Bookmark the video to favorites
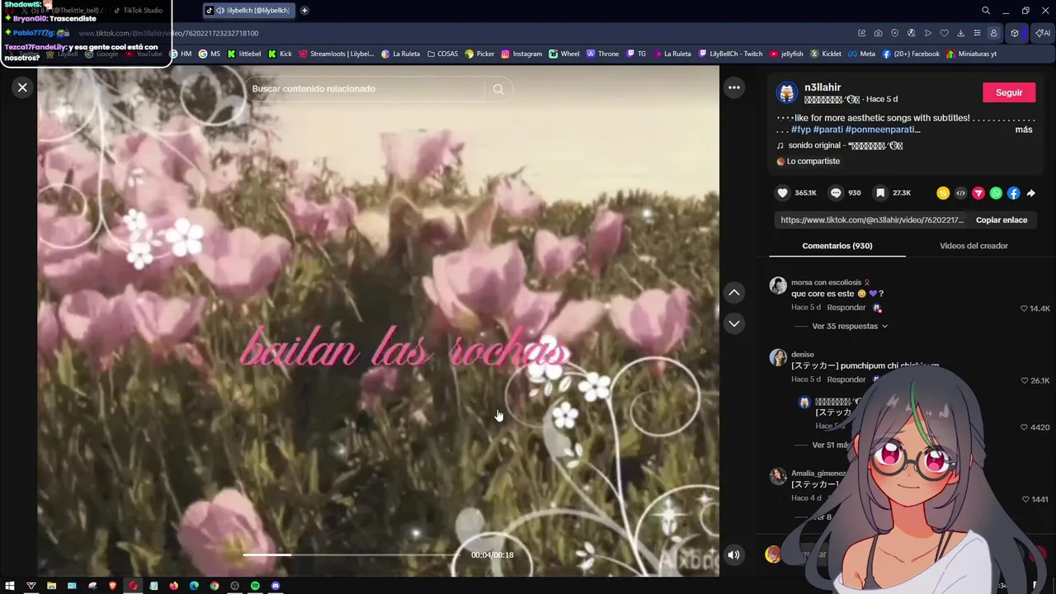This screenshot has width=1056, height=594. click(880, 193)
